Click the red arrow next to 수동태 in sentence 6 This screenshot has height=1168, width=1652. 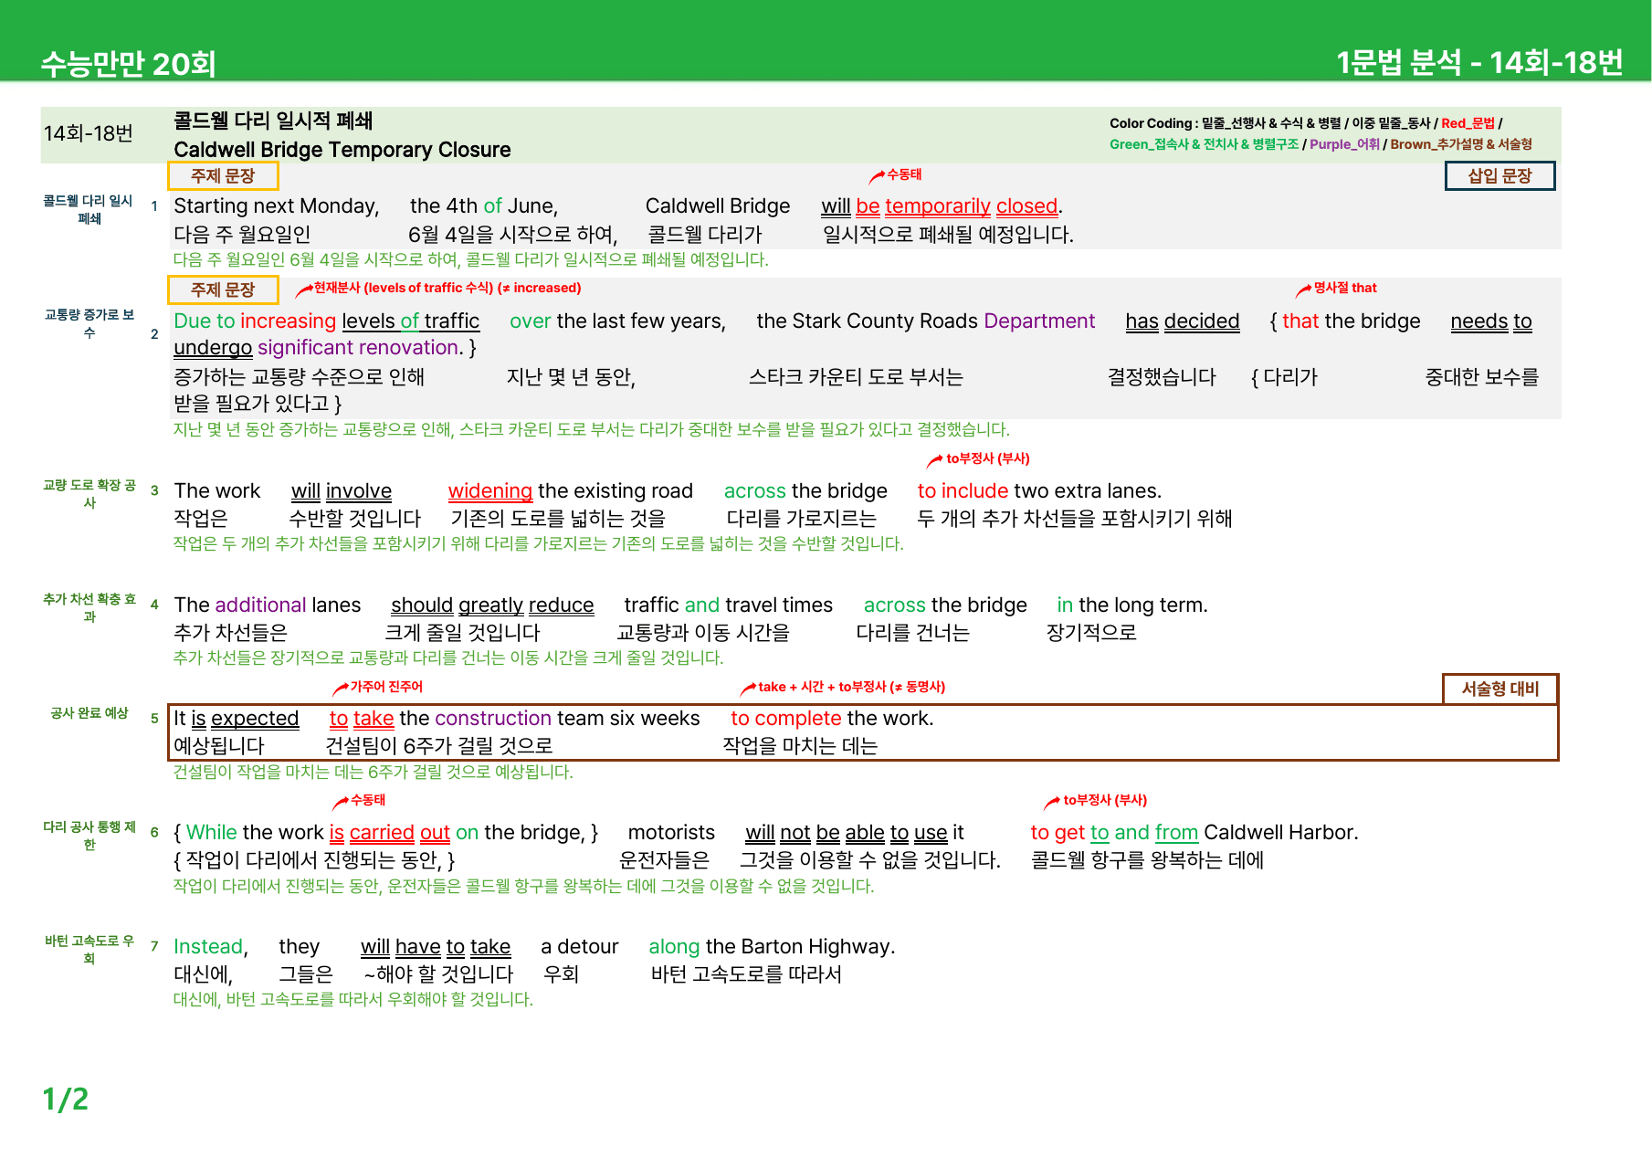340,802
